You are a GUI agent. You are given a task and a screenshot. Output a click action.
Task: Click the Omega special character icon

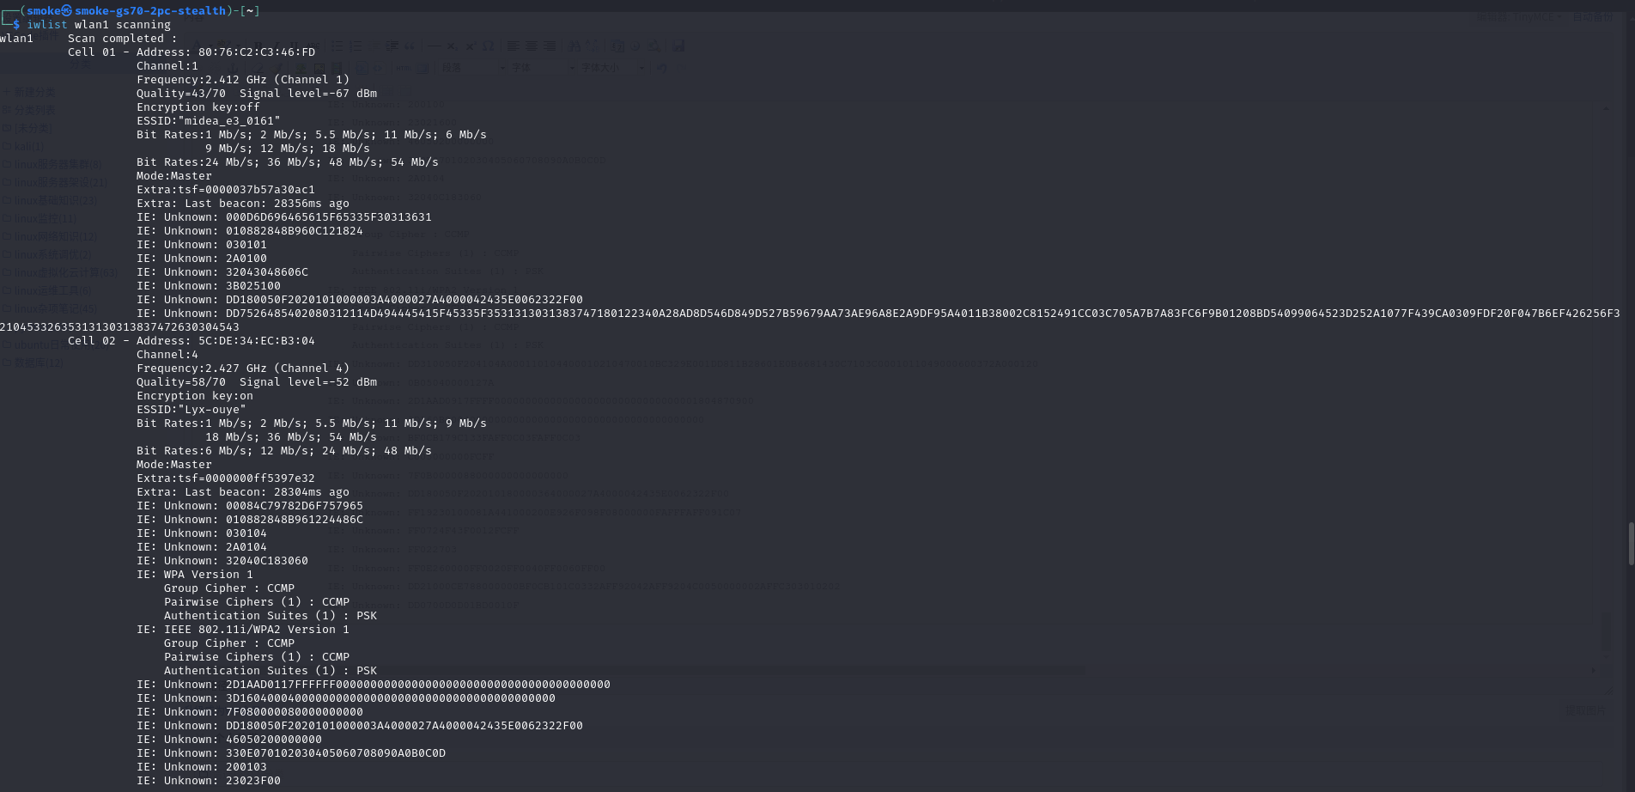tap(488, 46)
